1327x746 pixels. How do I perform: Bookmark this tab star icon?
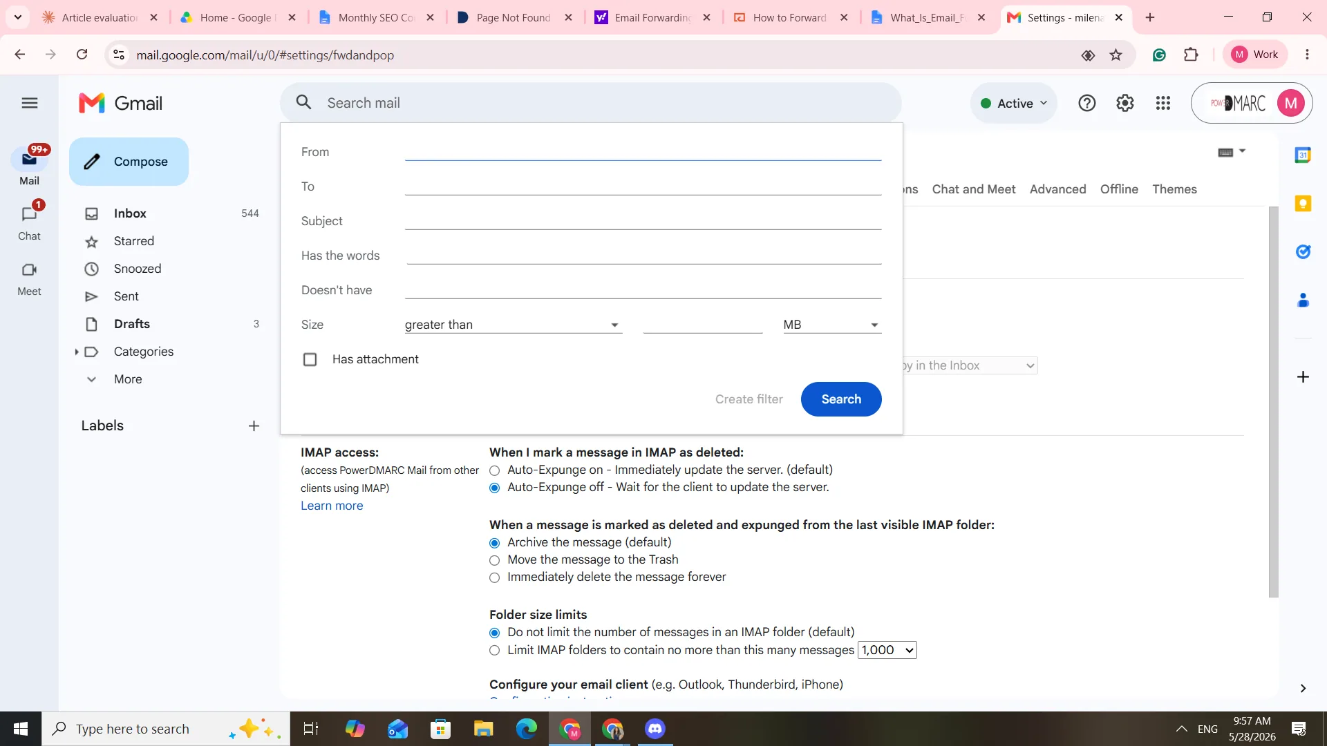[1116, 55]
